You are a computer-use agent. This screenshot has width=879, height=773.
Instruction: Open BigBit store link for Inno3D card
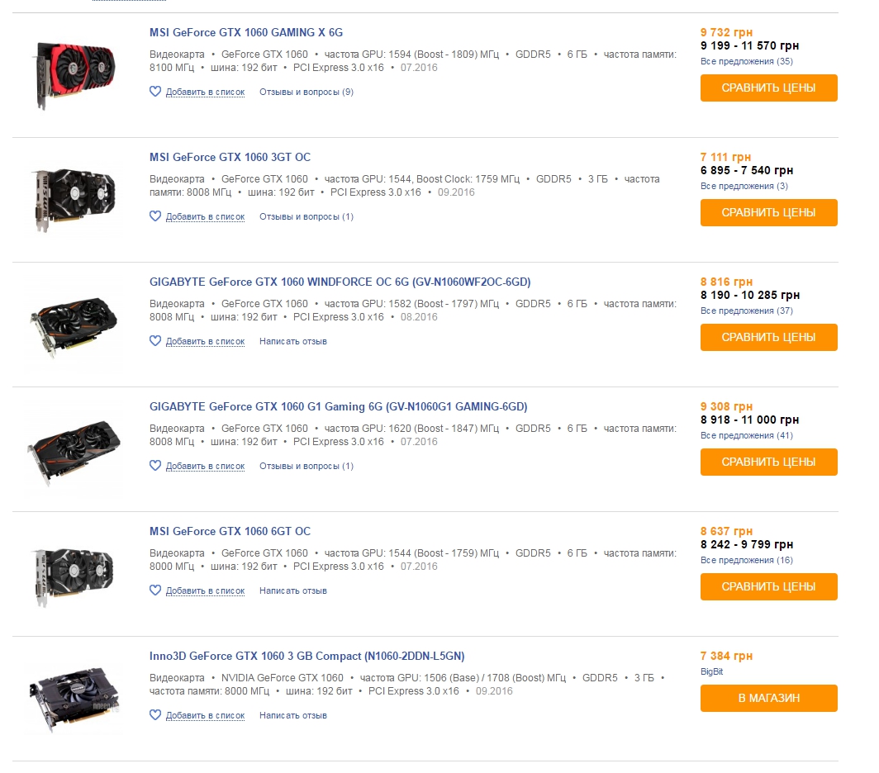pos(711,672)
